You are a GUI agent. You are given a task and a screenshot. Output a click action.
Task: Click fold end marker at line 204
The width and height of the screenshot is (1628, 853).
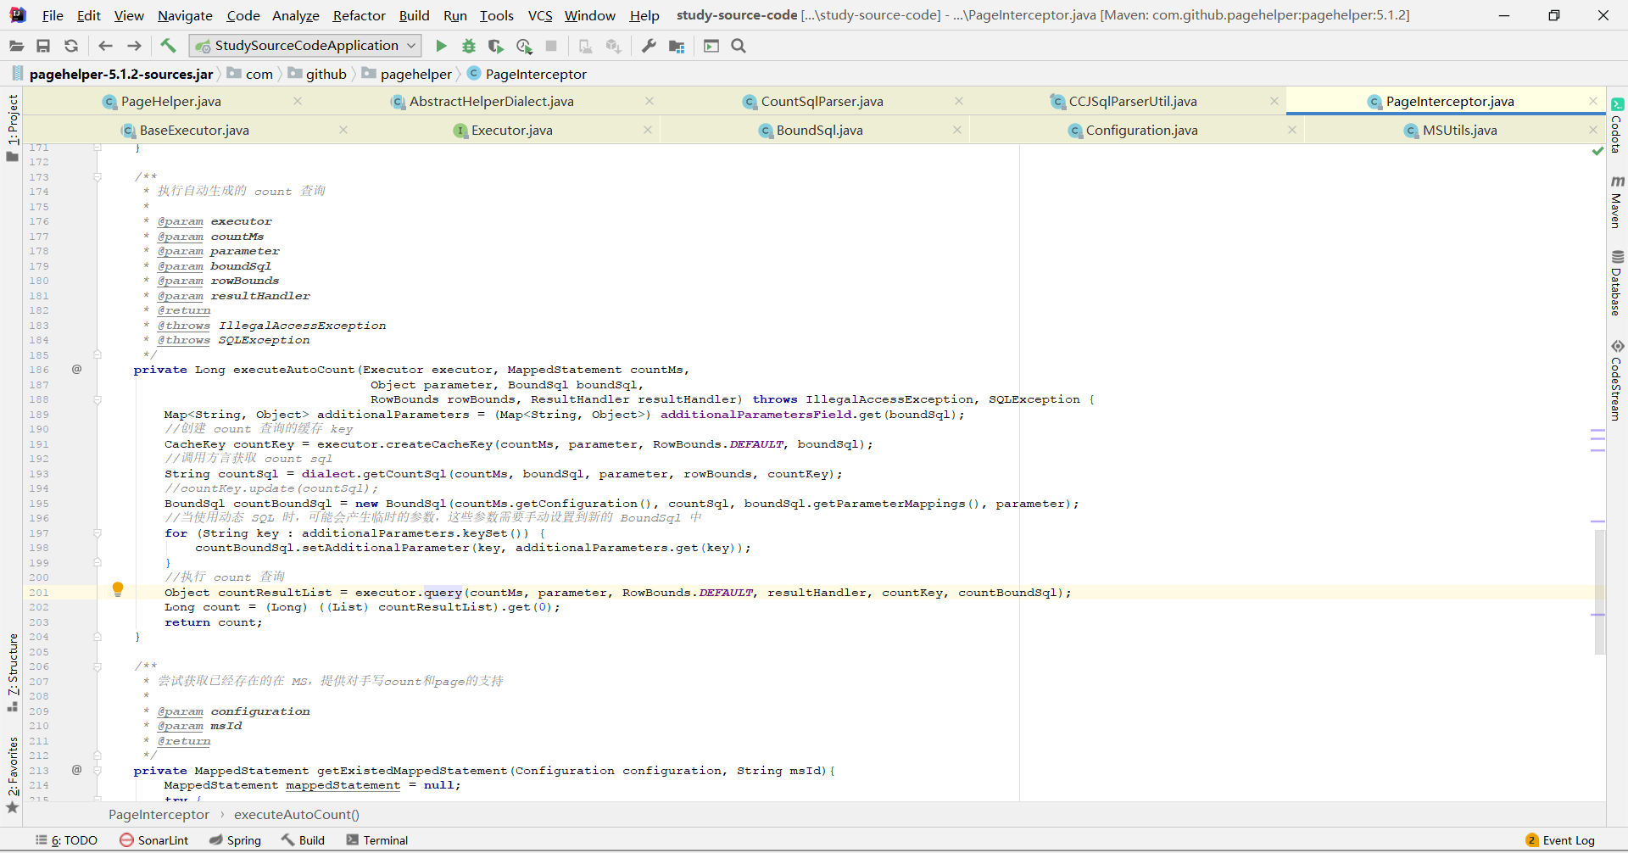point(98,637)
